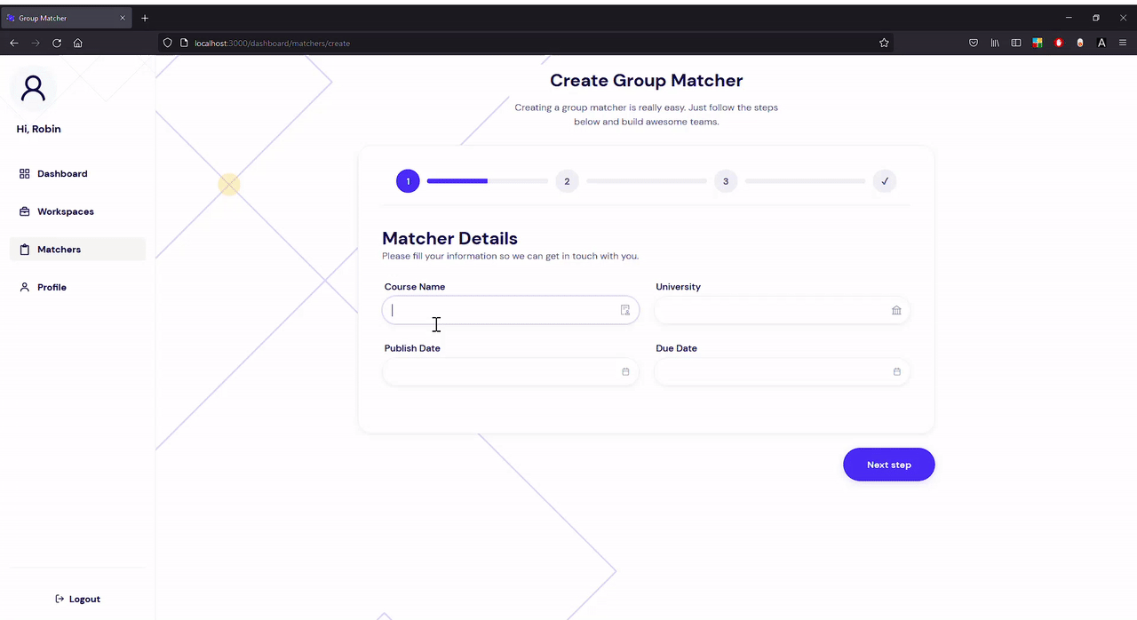Click the final checkmark step indicator
This screenshot has height=620, width=1137.
tap(884, 180)
